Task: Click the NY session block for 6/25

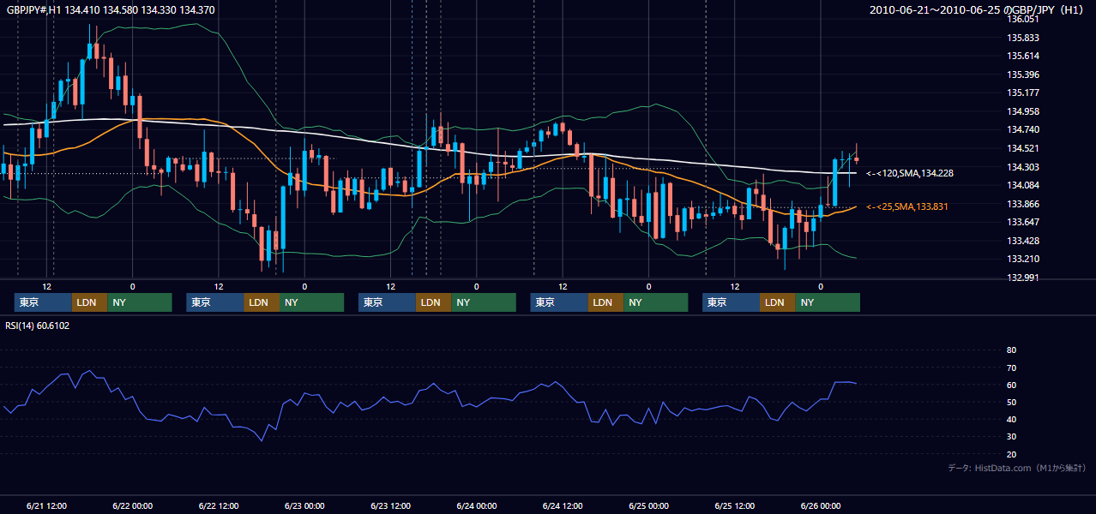Action: (x=828, y=302)
